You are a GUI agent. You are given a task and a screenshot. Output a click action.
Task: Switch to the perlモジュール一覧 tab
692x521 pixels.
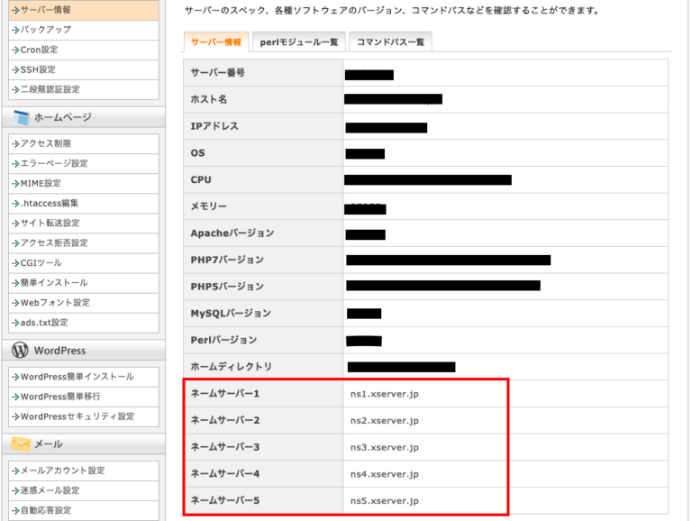[x=298, y=42]
